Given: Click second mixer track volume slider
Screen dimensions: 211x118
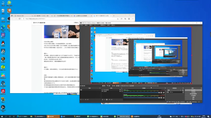Looking at the screenshot, I should coord(142,98).
